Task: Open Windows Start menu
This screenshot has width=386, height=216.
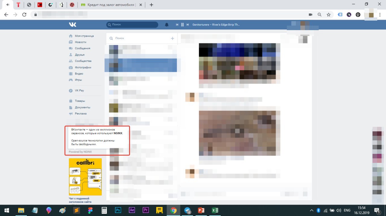Action: point(6,210)
